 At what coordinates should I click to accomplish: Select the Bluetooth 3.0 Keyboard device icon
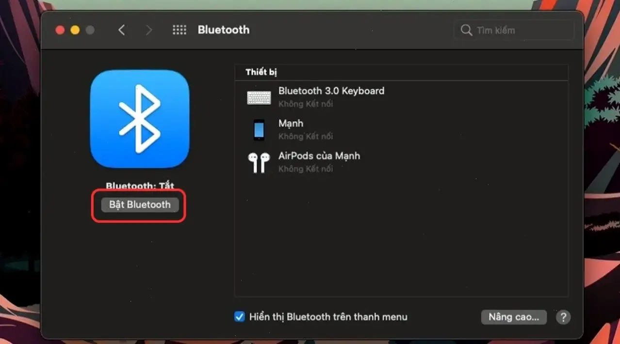pos(259,97)
